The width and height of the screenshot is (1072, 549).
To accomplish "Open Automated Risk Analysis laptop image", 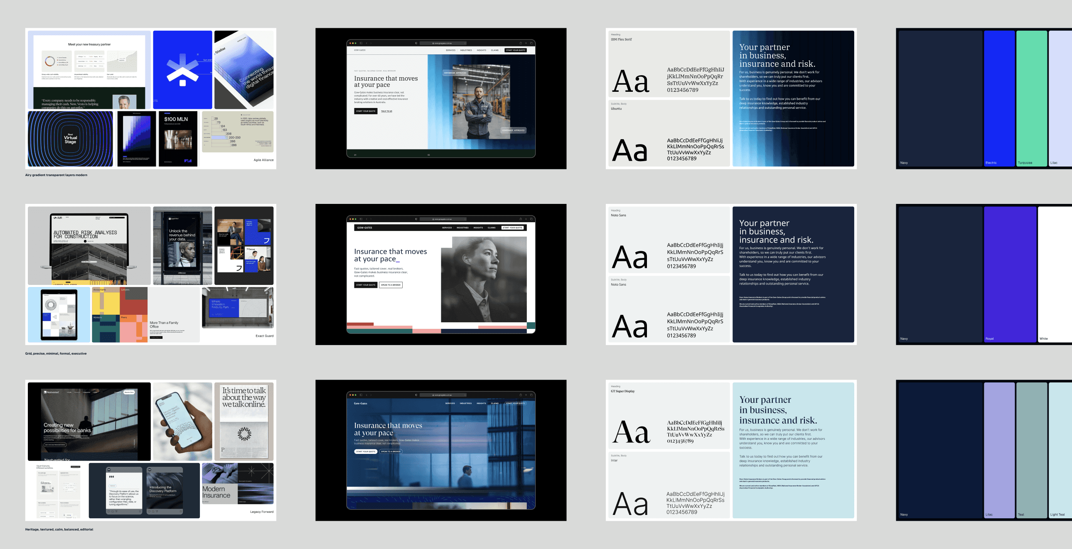I will click(89, 245).
